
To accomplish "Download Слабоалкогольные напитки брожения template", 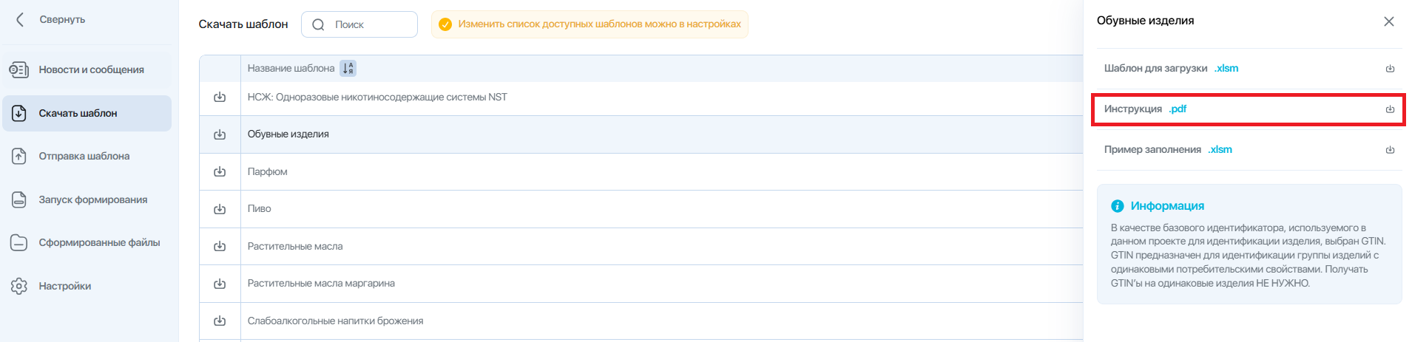I will click(x=220, y=321).
